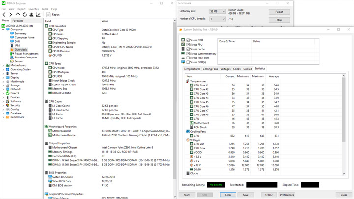The image size is (354, 199).
Task: Enable the Stress local disks checkbox
Action: [188, 58]
